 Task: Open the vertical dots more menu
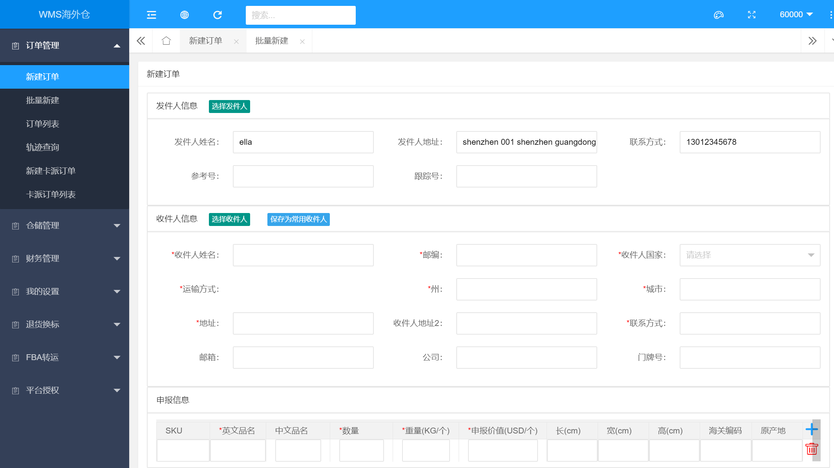click(831, 15)
